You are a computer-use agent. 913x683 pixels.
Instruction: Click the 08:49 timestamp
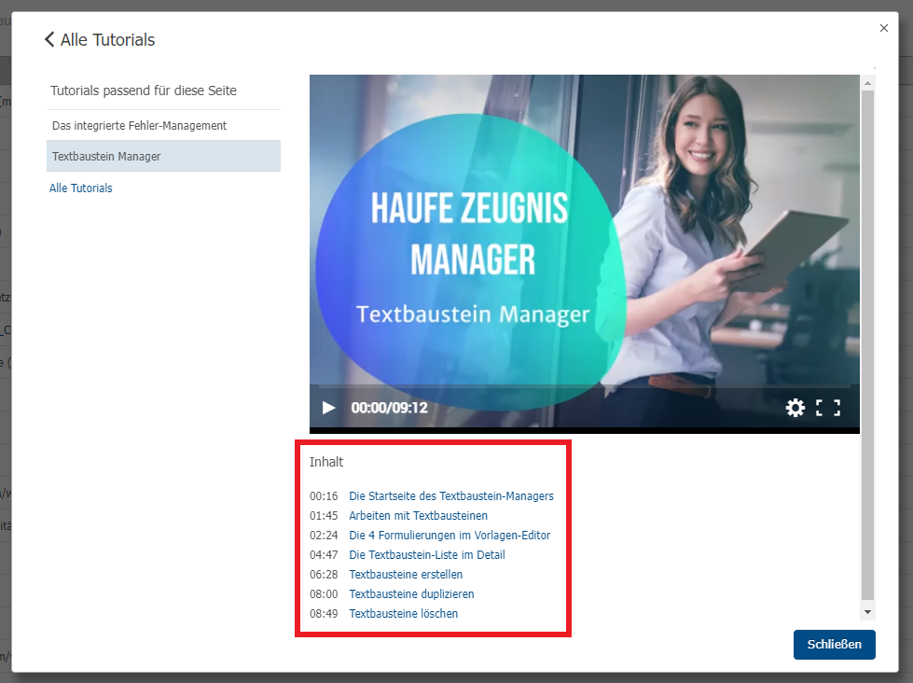[x=324, y=614]
